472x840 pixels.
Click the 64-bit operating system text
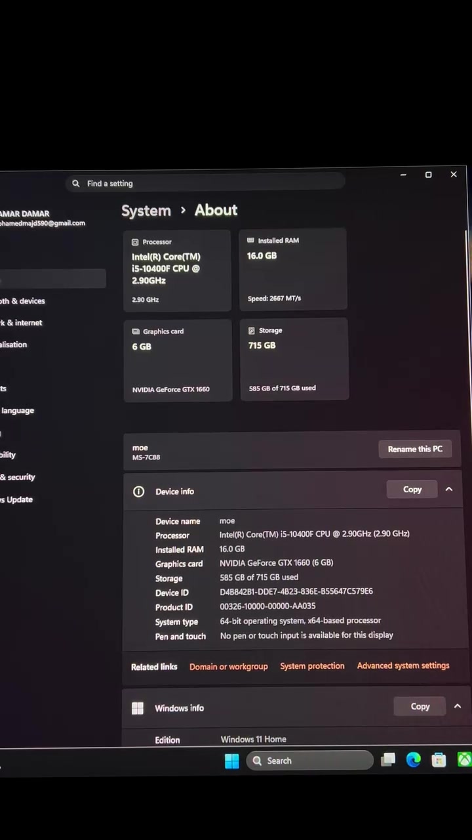(x=300, y=621)
